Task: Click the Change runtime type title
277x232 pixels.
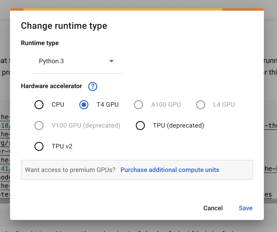Action: (x=64, y=26)
